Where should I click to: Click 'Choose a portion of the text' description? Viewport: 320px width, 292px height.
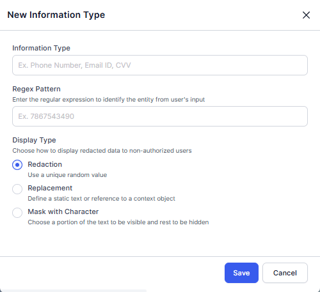118,222
